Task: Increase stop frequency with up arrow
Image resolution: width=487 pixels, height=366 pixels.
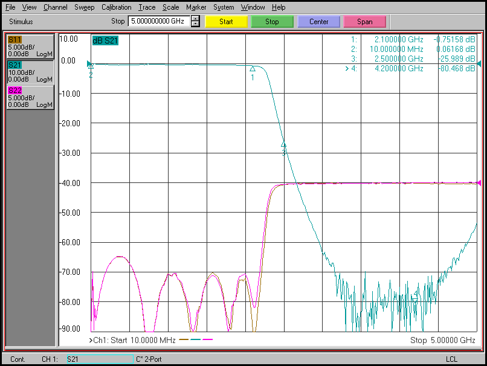Action: [195, 18]
